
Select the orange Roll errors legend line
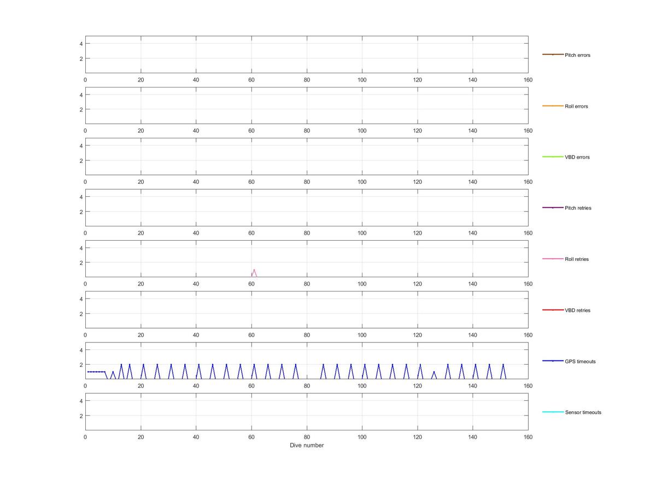tap(553, 106)
